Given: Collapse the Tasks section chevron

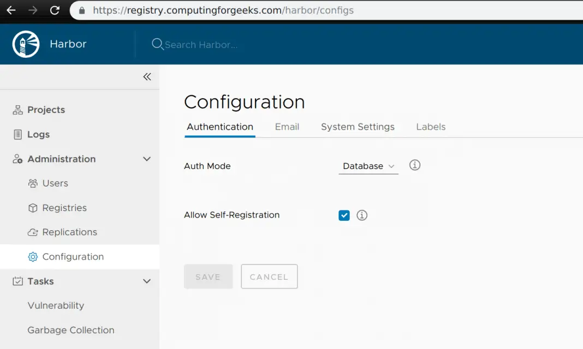Looking at the screenshot, I should pos(146,281).
